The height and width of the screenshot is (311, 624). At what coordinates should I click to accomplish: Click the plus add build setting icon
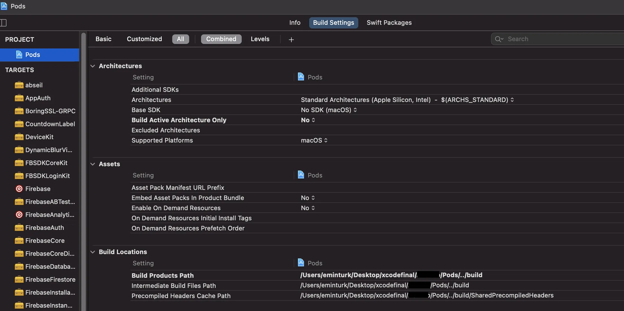(291, 40)
